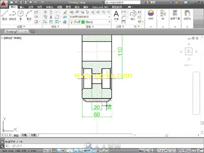
Task: Activate the Copy tool
Action: (45, 17)
